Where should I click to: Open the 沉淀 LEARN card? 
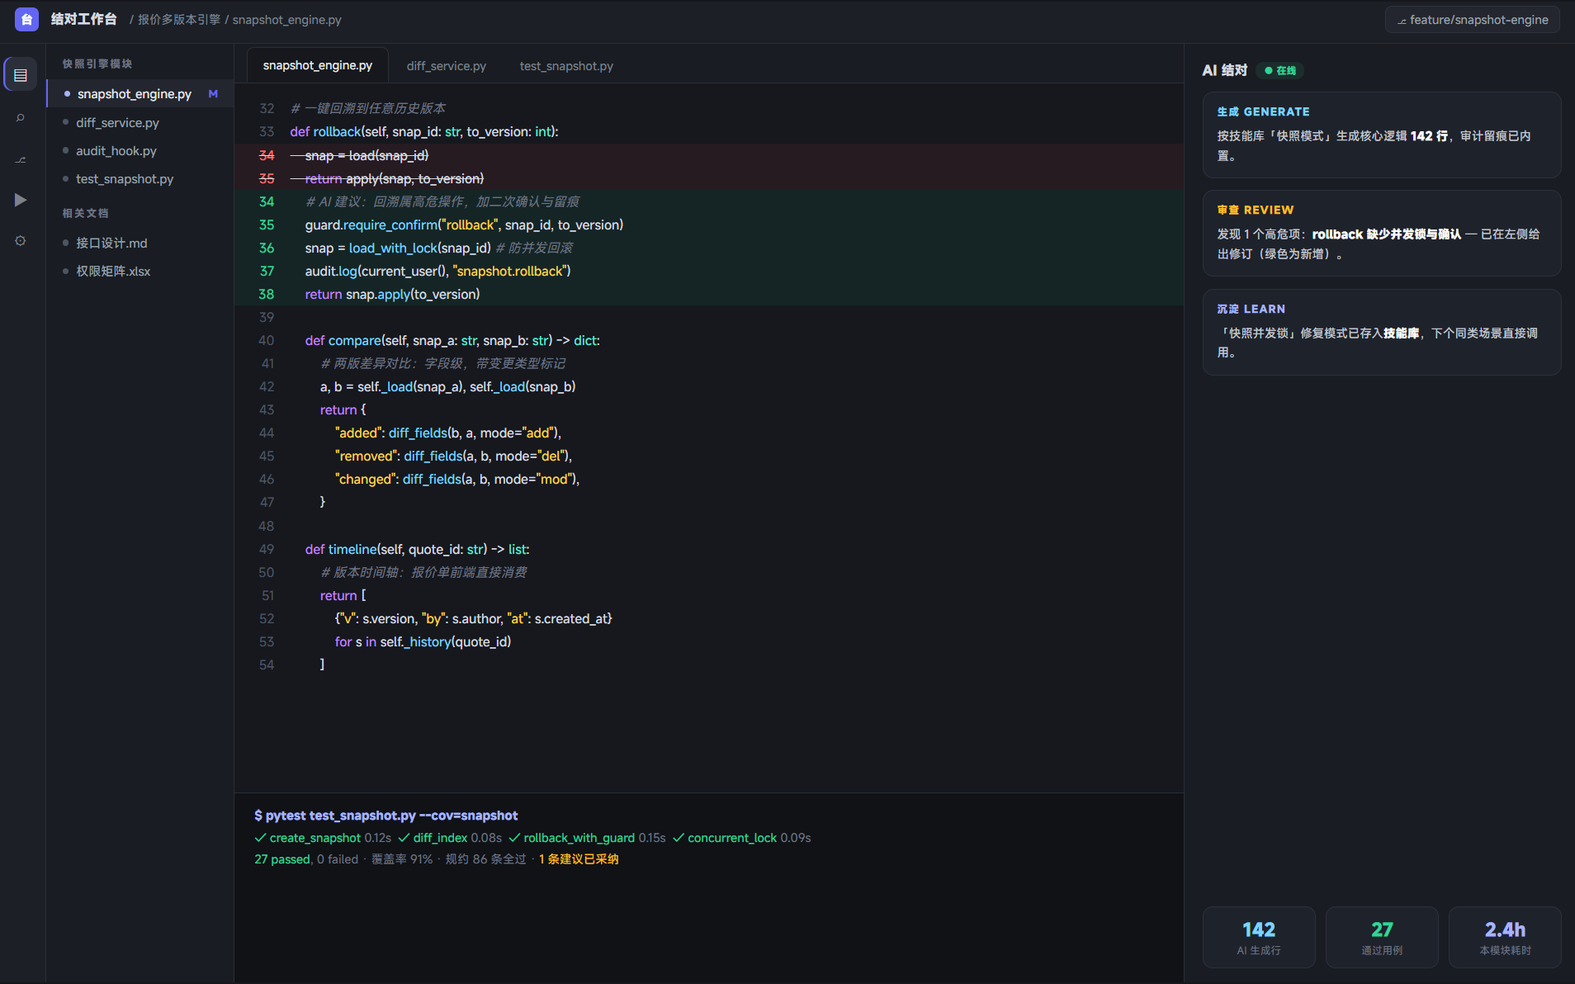point(1381,332)
